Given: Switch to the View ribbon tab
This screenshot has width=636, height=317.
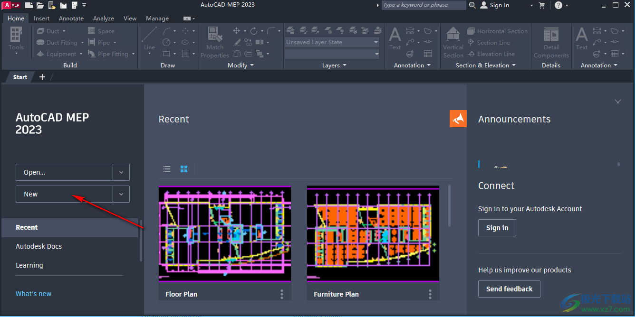Looking at the screenshot, I should [x=130, y=19].
